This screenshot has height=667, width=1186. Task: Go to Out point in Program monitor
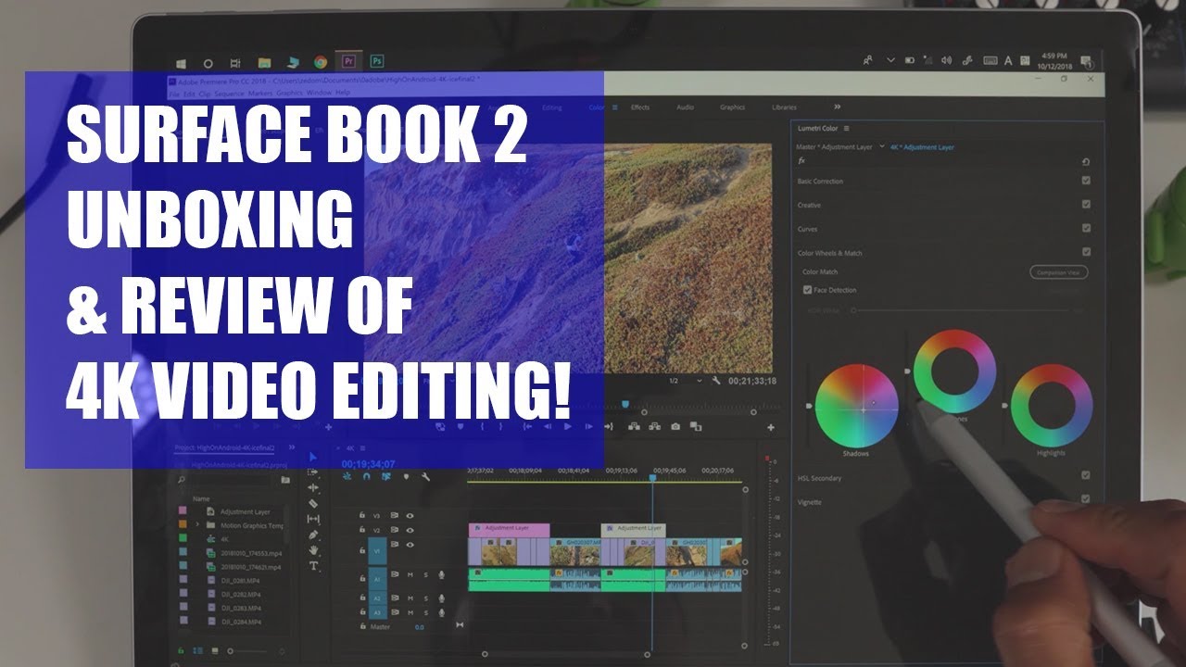pos(608,427)
